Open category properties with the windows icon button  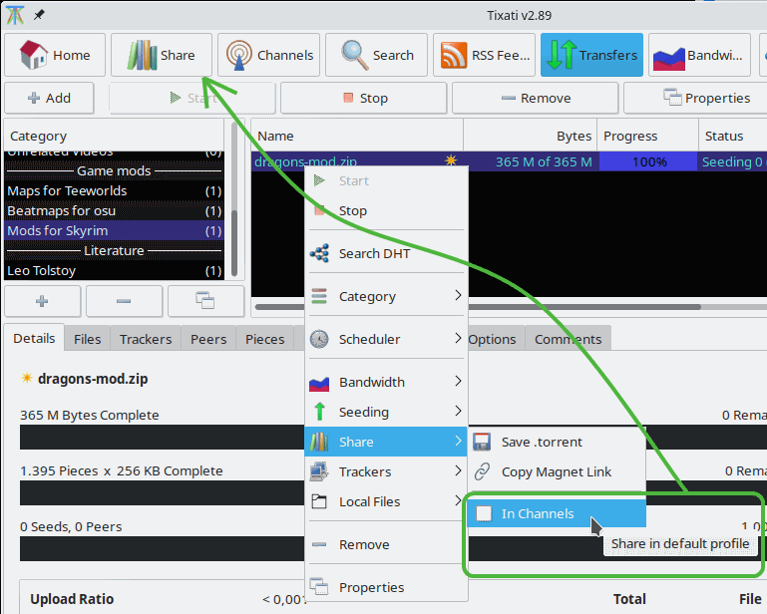[205, 301]
